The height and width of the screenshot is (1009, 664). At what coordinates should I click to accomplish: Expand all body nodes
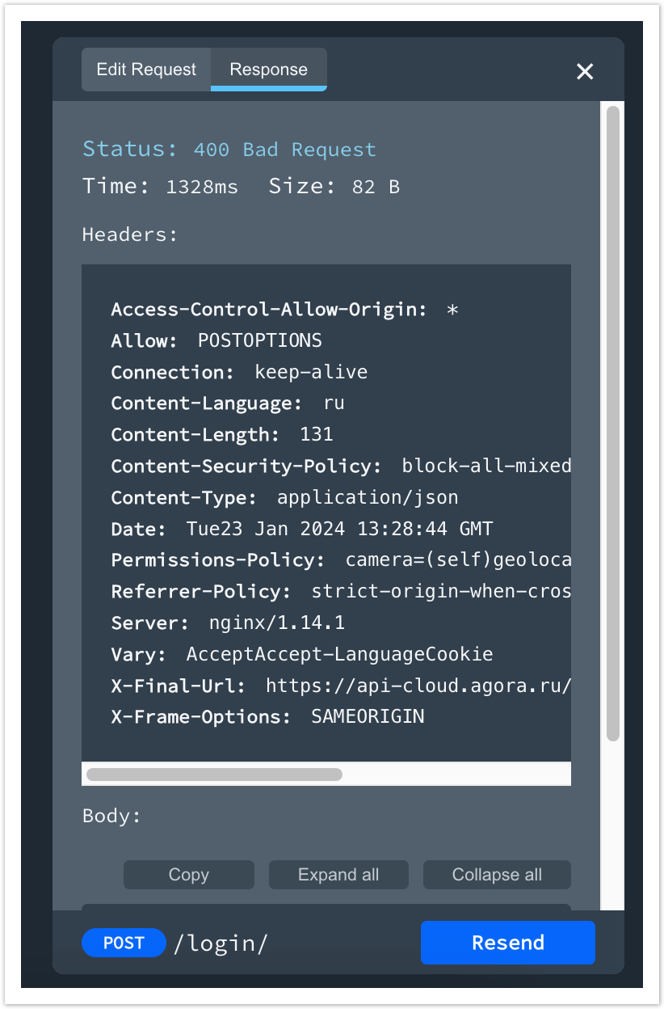tap(338, 875)
